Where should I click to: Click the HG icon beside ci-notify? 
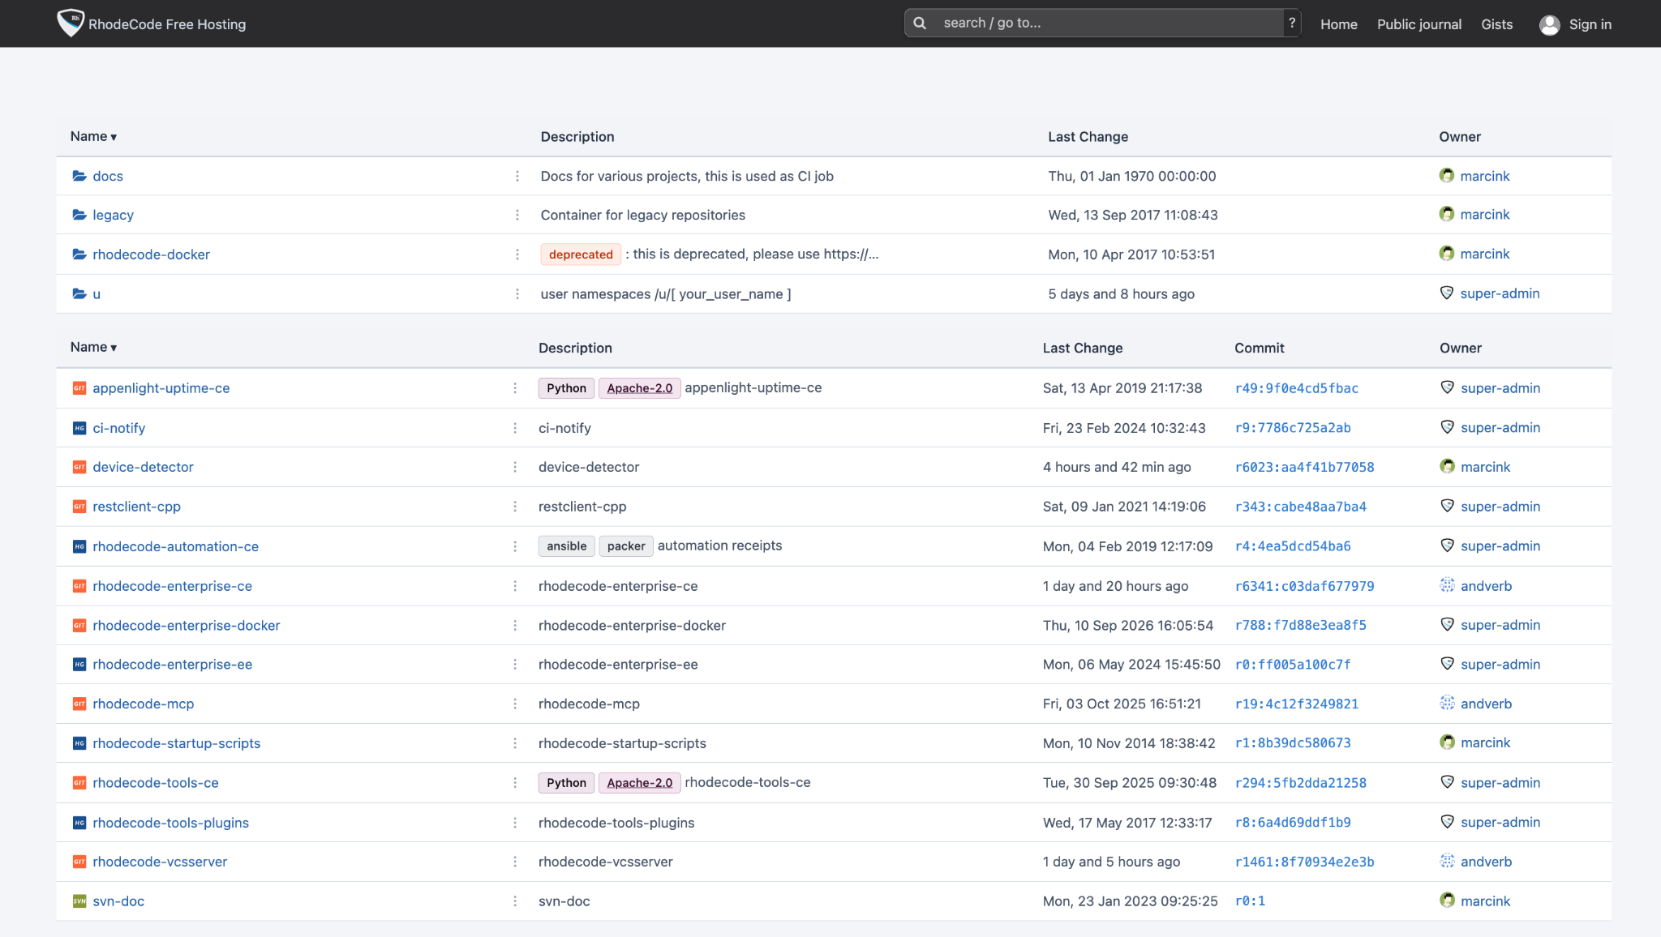pos(79,428)
